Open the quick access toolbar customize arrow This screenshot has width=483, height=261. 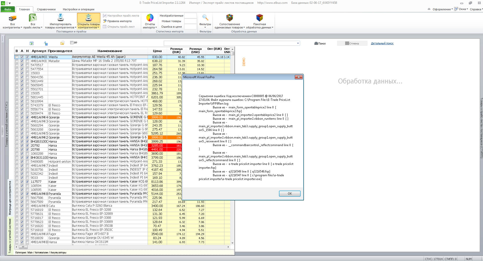point(10,3)
